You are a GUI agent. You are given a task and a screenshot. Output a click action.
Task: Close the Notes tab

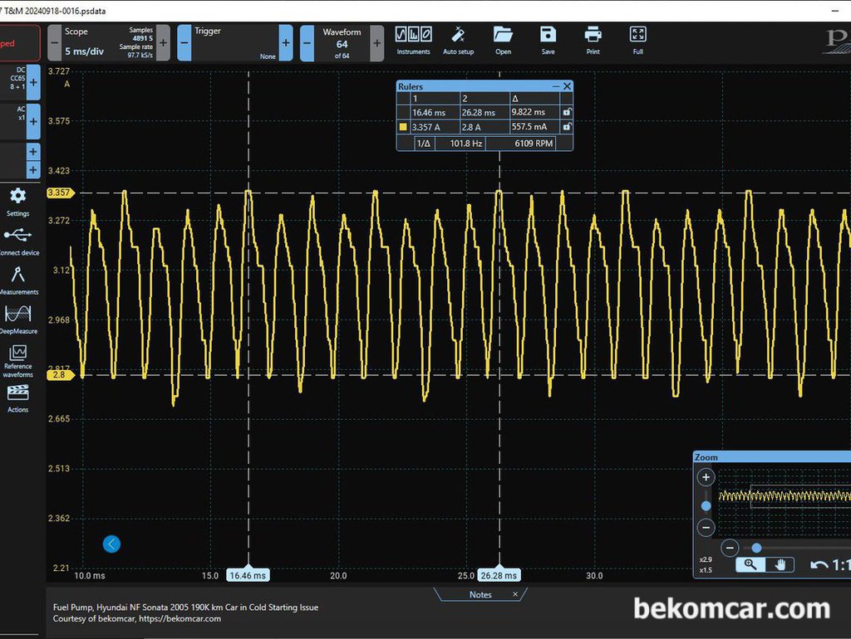(x=515, y=594)
